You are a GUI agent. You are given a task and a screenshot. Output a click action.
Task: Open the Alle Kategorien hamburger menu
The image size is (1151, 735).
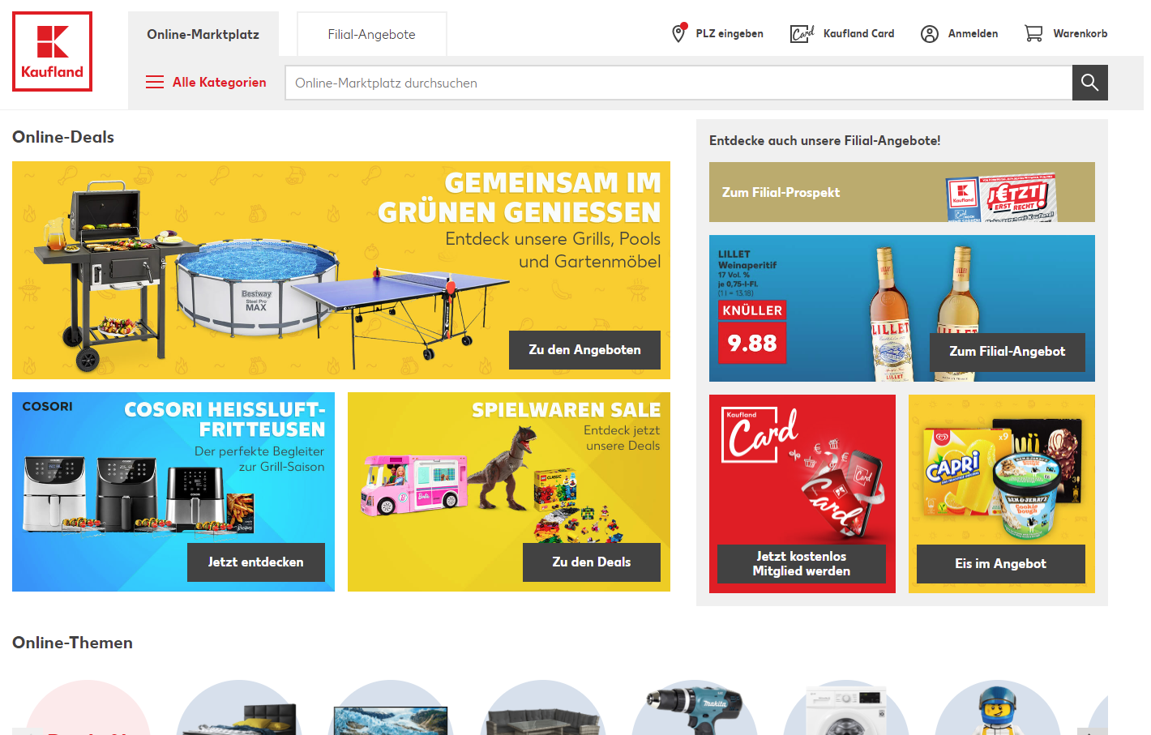[155, 82]
